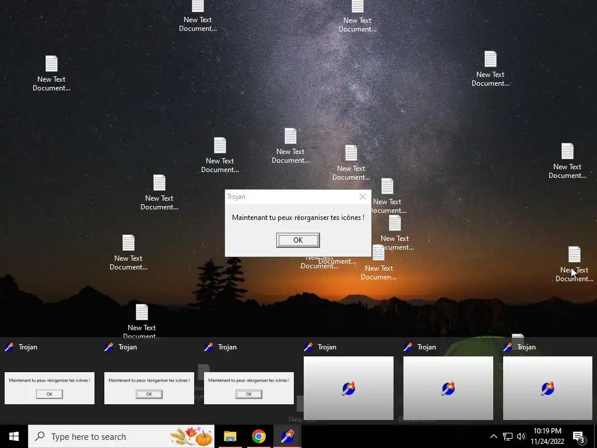
Task: Select the leftmost New Text Document desktop icon
Action: click(51, 73)
